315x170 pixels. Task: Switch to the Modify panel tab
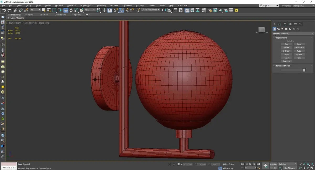(280, 24)
